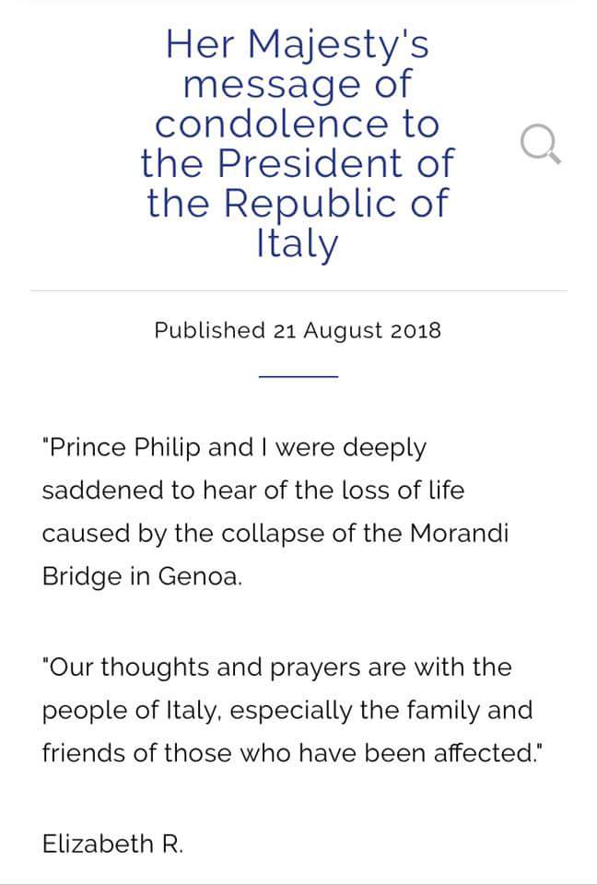This screenshot has height=885, width=597.
Task: Click the "Published 21 August 2018" date
Action: point(298,329)
